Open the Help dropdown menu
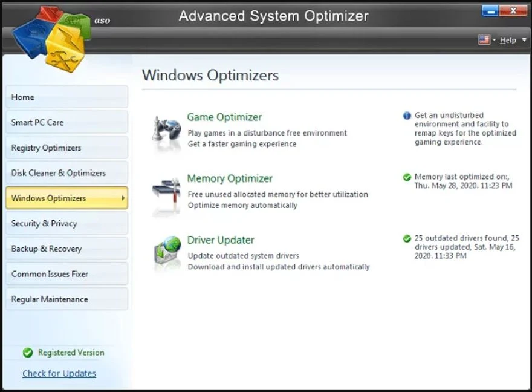532x392 pixels. click(508, 40)
